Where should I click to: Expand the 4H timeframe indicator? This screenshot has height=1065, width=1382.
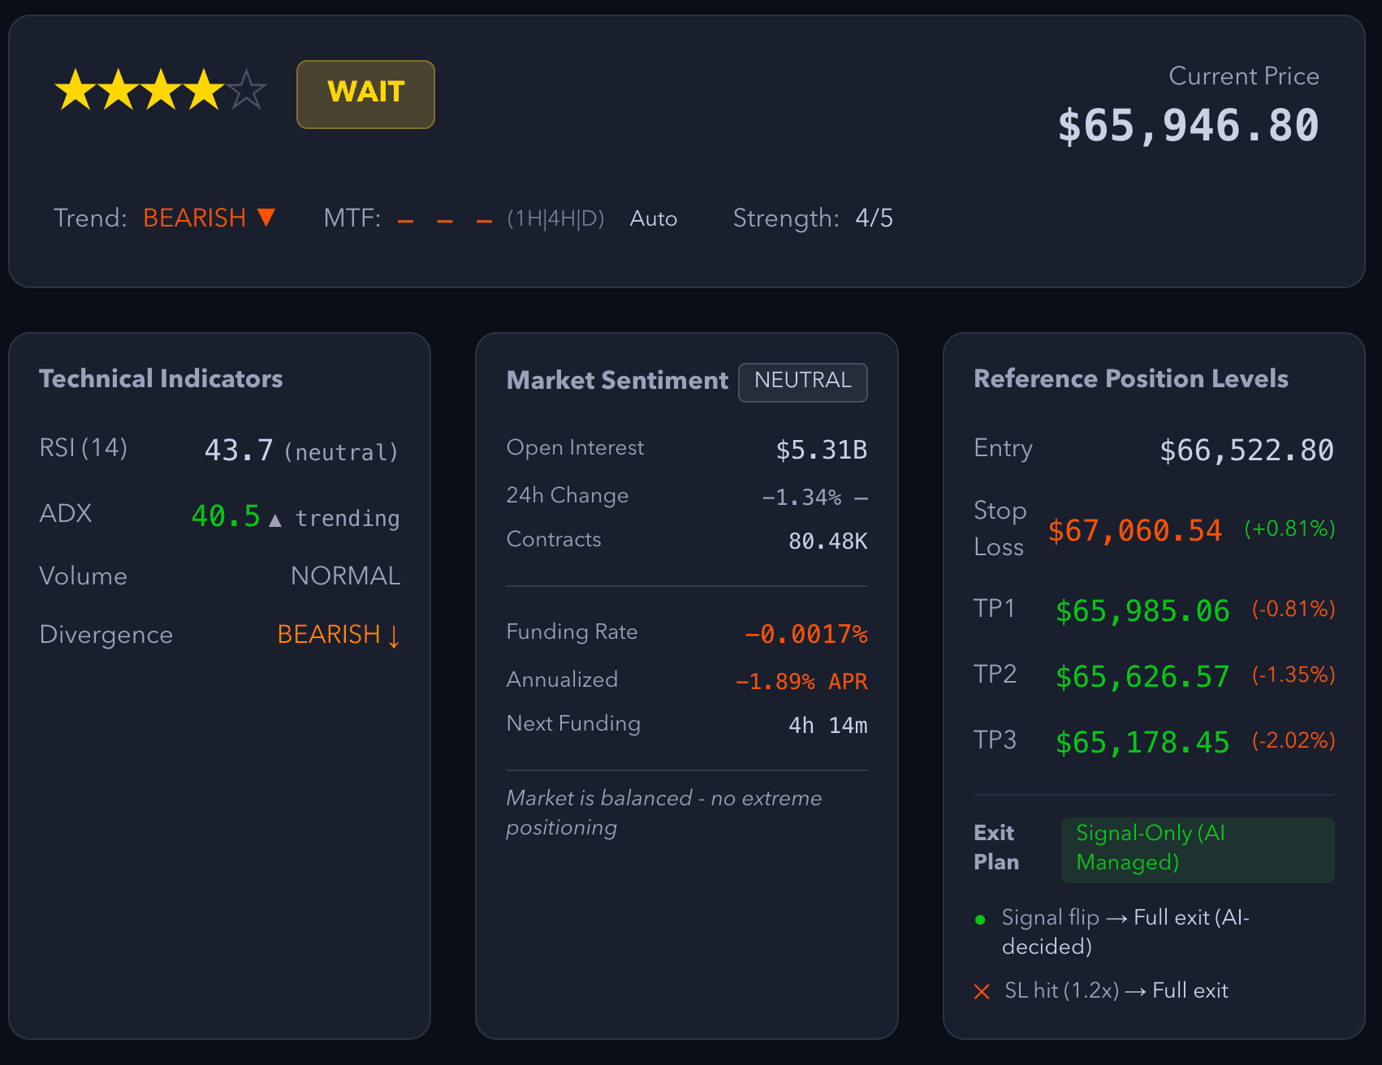tap(443, 219)
